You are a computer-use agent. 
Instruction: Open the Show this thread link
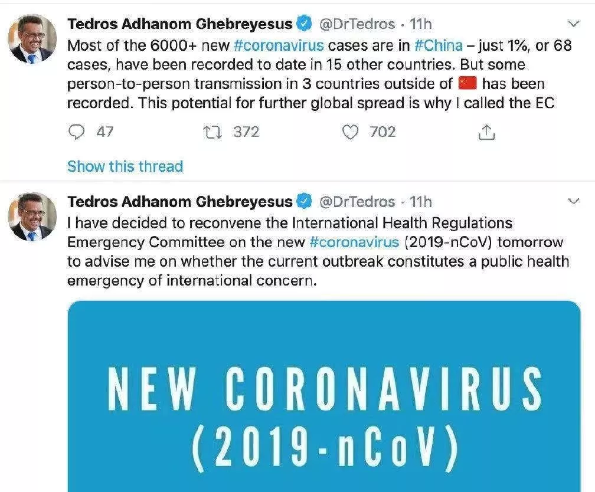click(125, 166)
